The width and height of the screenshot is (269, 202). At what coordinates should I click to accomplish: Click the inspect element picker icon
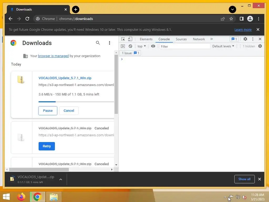pyautogui.click(x=123, y=39)
